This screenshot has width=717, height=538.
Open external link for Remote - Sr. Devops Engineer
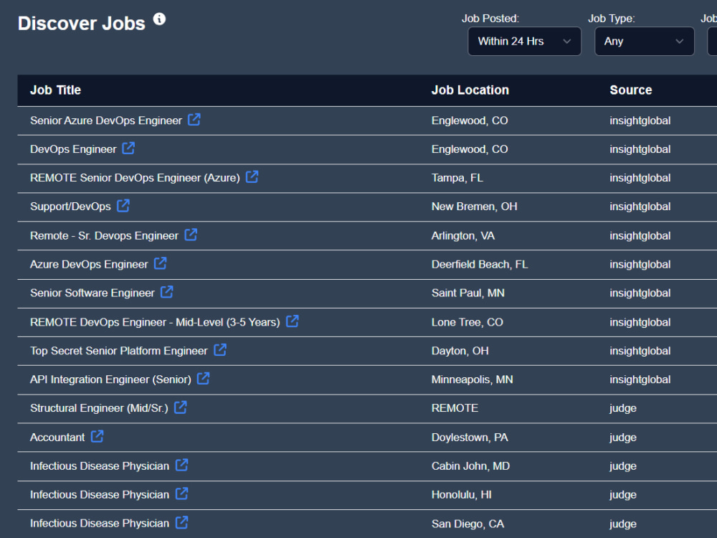click(x=191, y=235)
